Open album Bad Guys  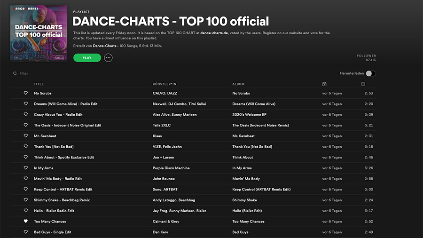point(240,232)
